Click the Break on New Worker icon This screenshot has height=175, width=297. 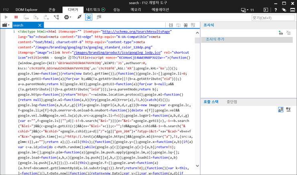(x=57, y=17)
